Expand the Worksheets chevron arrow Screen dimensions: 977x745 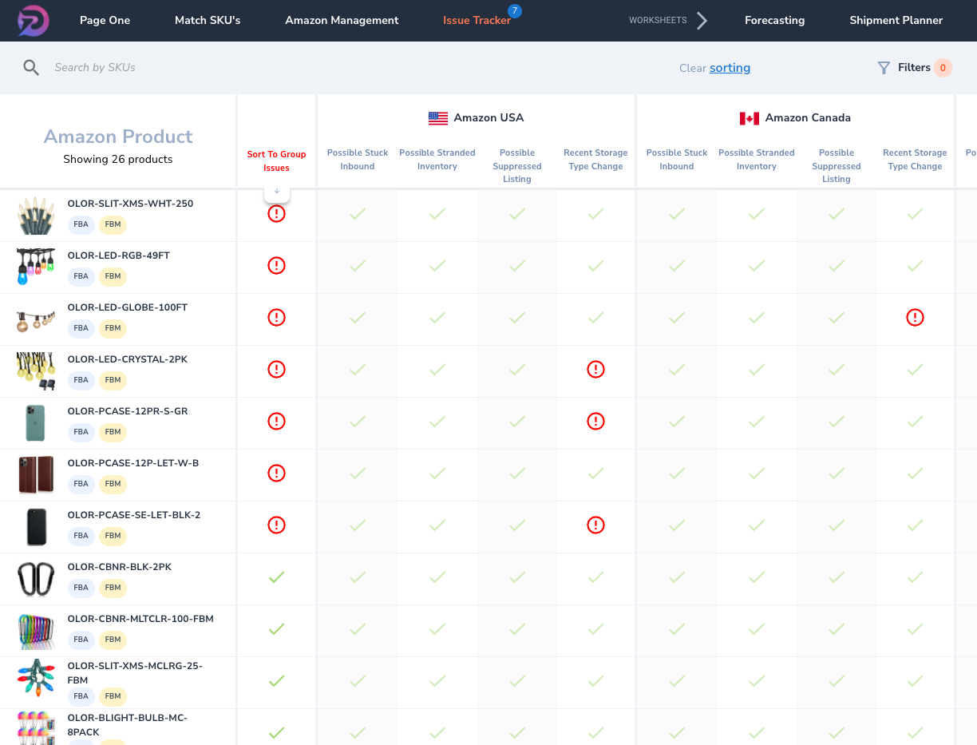click(702, 21)
